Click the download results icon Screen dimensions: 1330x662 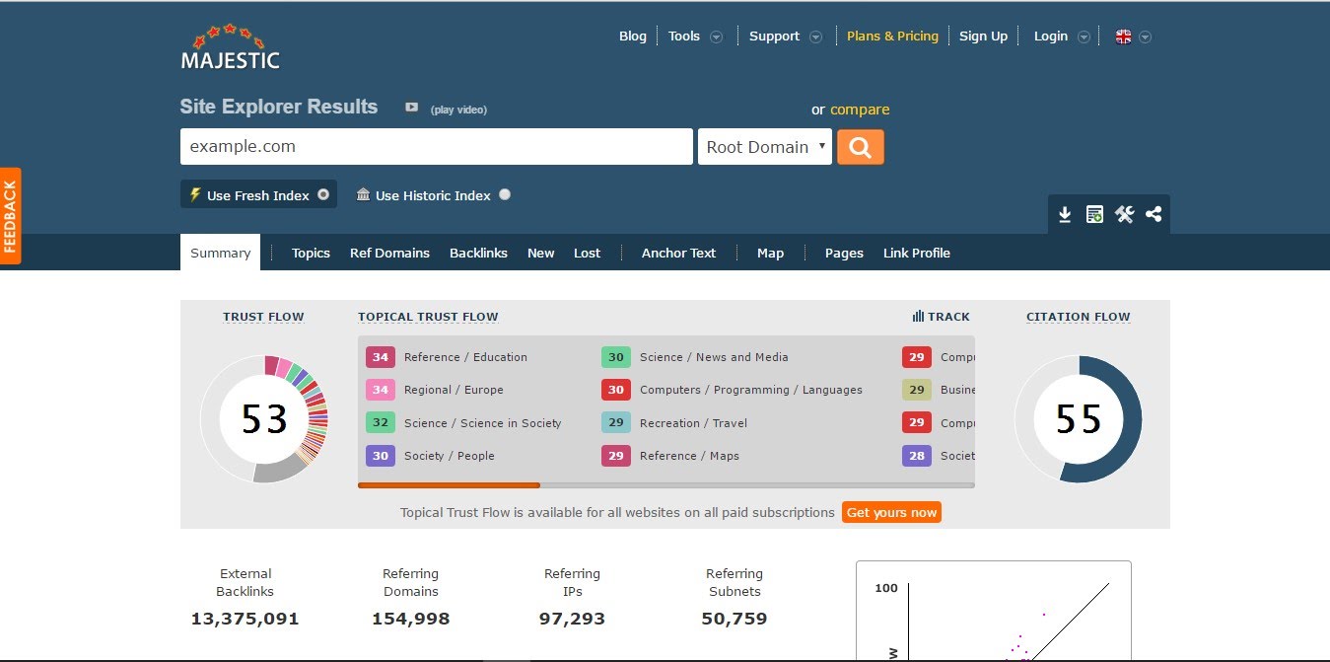(1065, 213)
